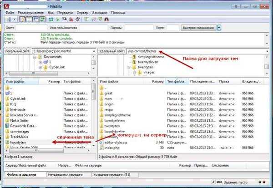Switch to Неудавшиеся передачи tab

coord(66,175)
